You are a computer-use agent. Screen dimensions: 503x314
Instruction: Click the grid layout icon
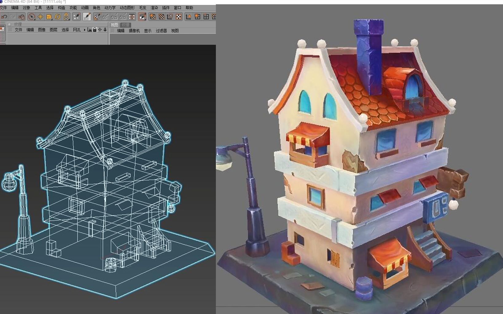click(x=206, y=17)
